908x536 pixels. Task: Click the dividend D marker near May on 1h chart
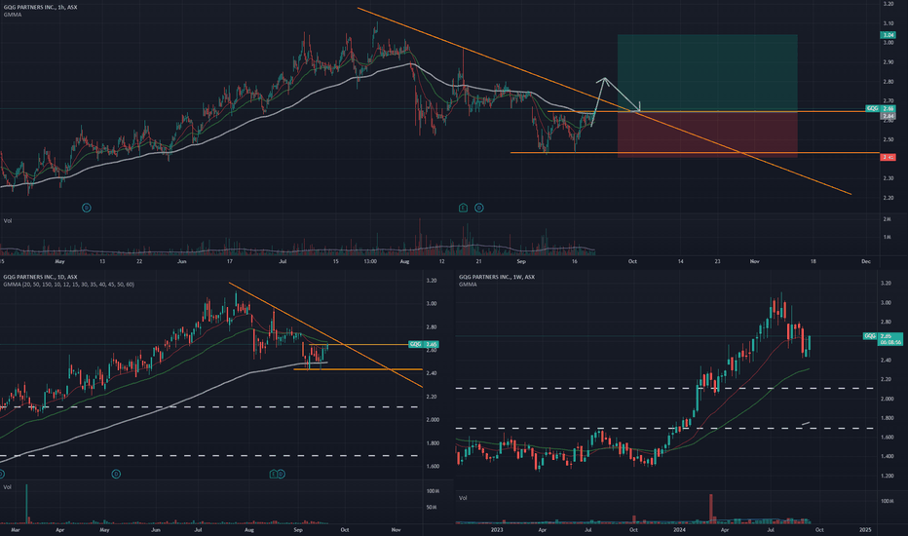pyautogui.click(x=87, y=208)
